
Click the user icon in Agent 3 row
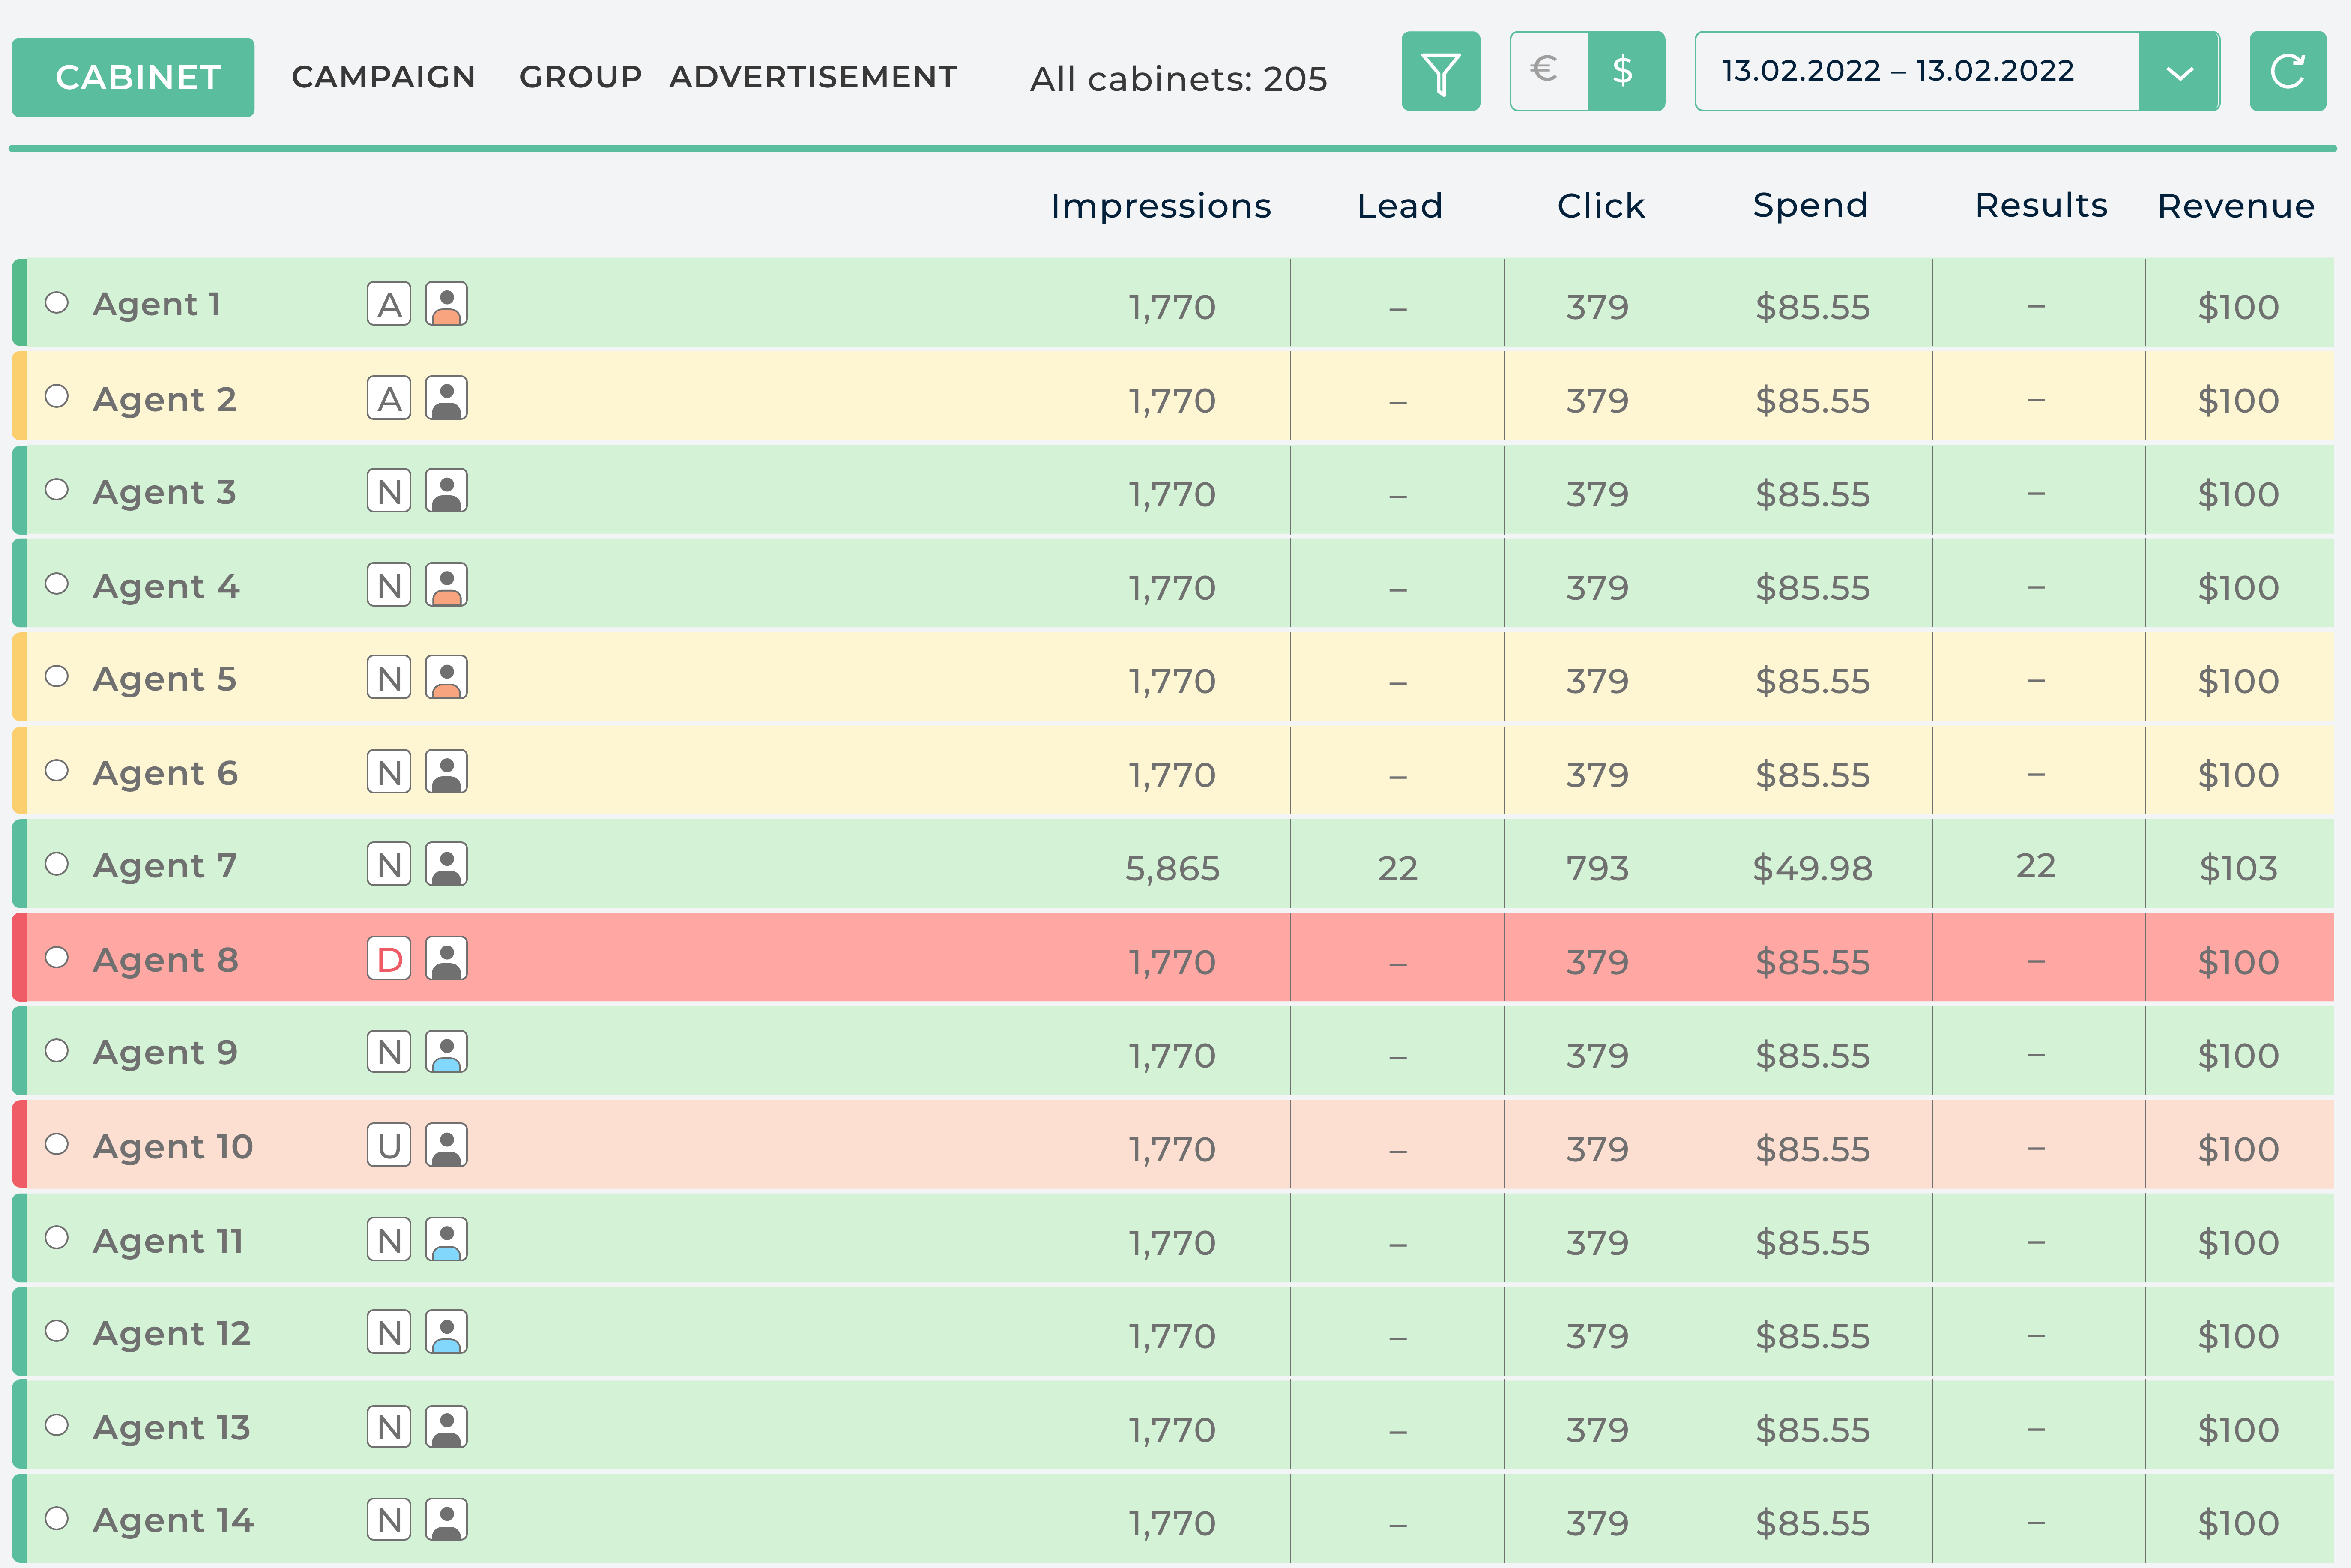coord(446,491)
